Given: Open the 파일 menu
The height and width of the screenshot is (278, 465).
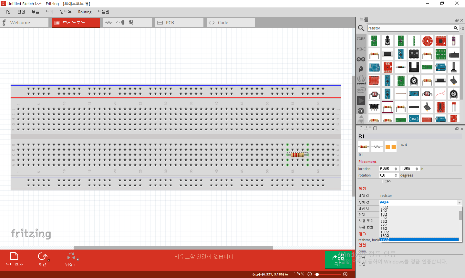Looking at the screenshot, I should 7,12.
